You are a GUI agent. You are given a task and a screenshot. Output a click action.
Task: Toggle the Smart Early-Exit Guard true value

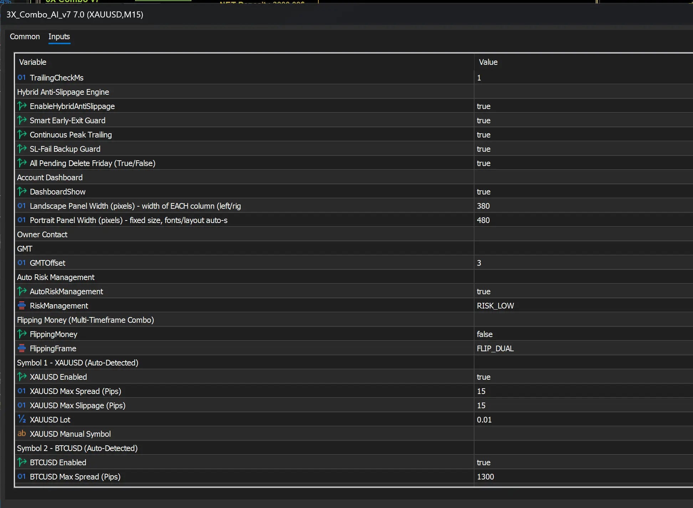click(x=583, y=120)
